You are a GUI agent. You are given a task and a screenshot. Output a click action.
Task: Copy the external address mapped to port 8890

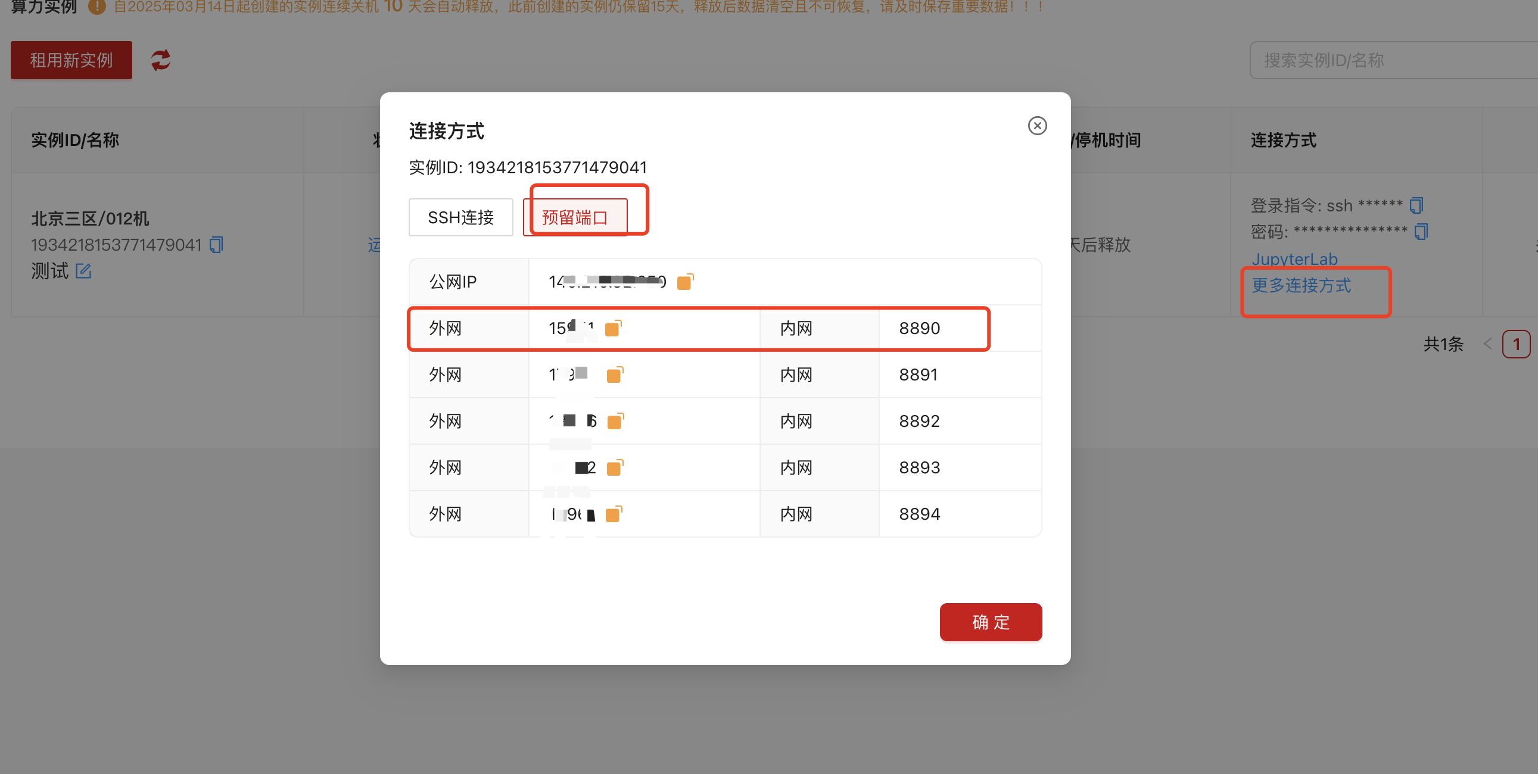click(612, 327)
